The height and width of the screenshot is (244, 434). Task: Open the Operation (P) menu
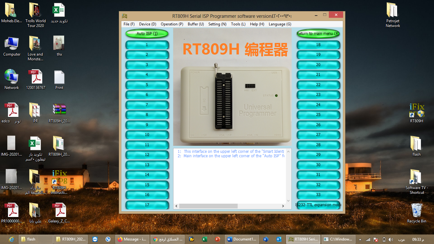tap(172, 24)
